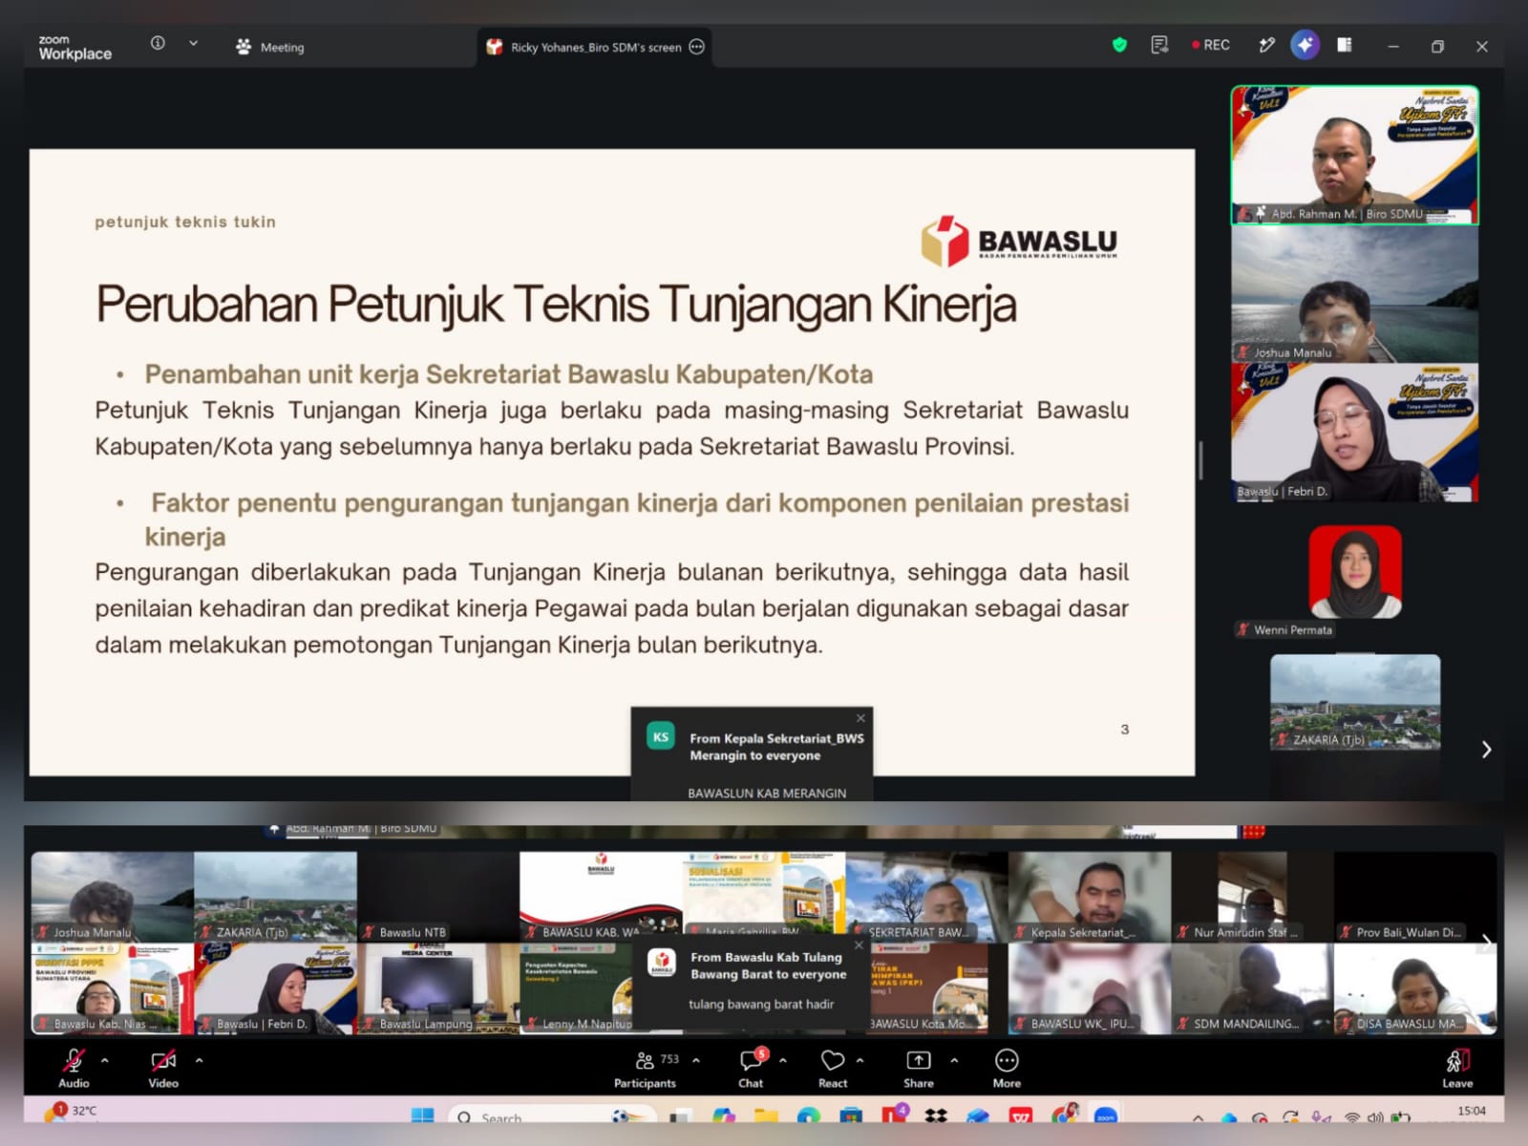Select Abd. Rahman M. video tile

1354,156
